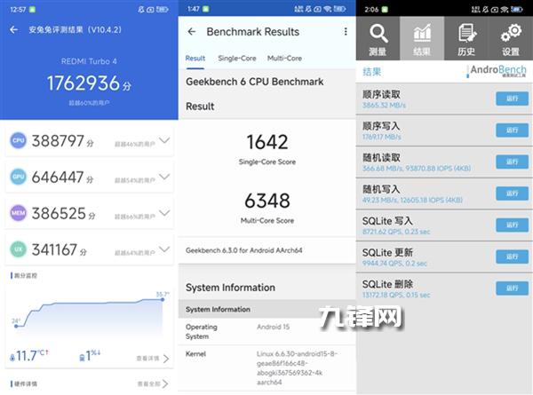
Task: Open AndroBench settings gear tab
Action: (511, 39)
